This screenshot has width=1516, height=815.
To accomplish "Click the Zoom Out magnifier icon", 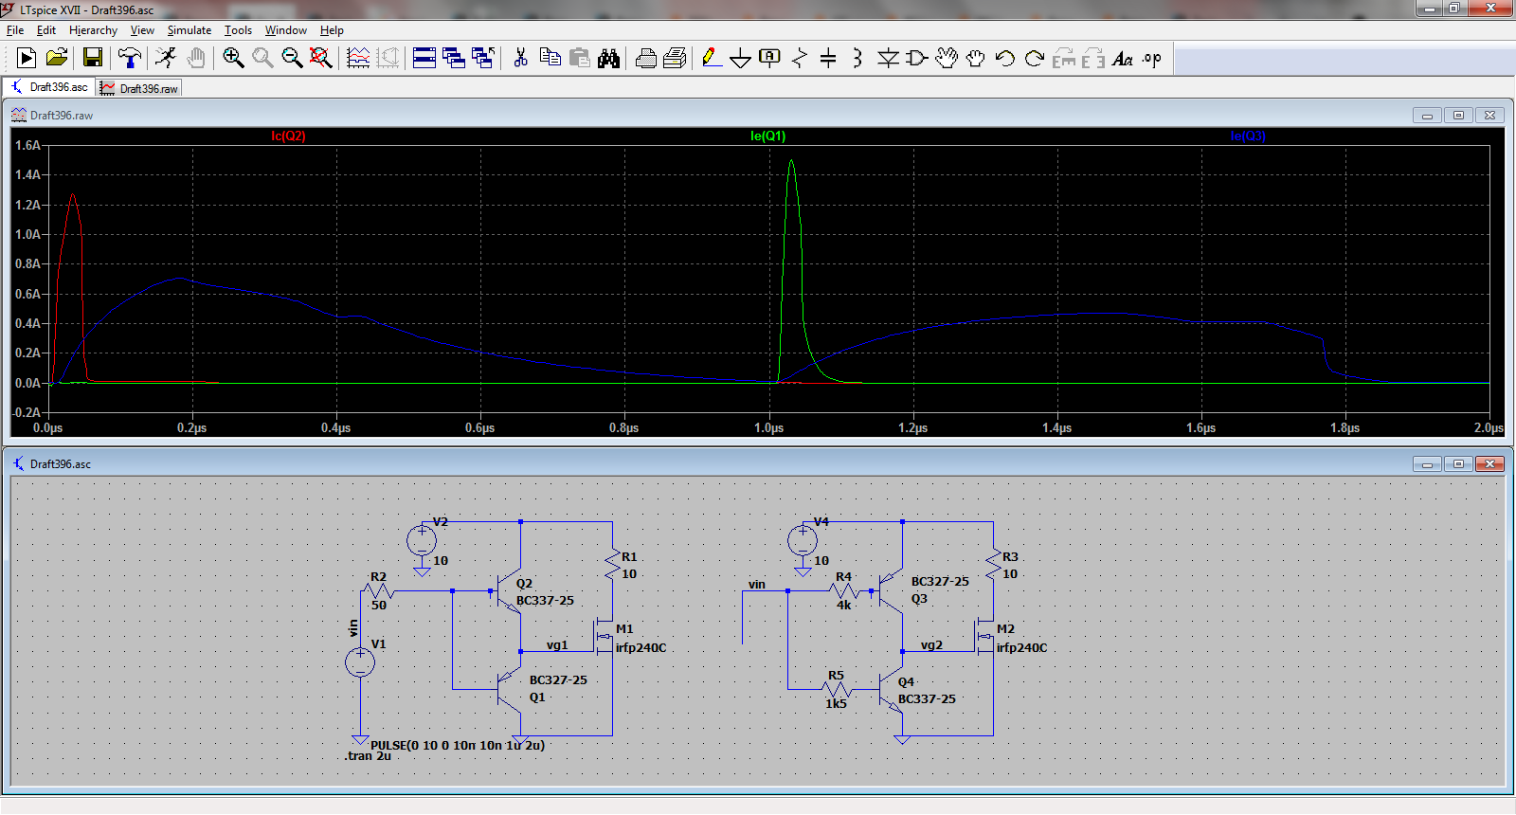I will tap(292, 59).
